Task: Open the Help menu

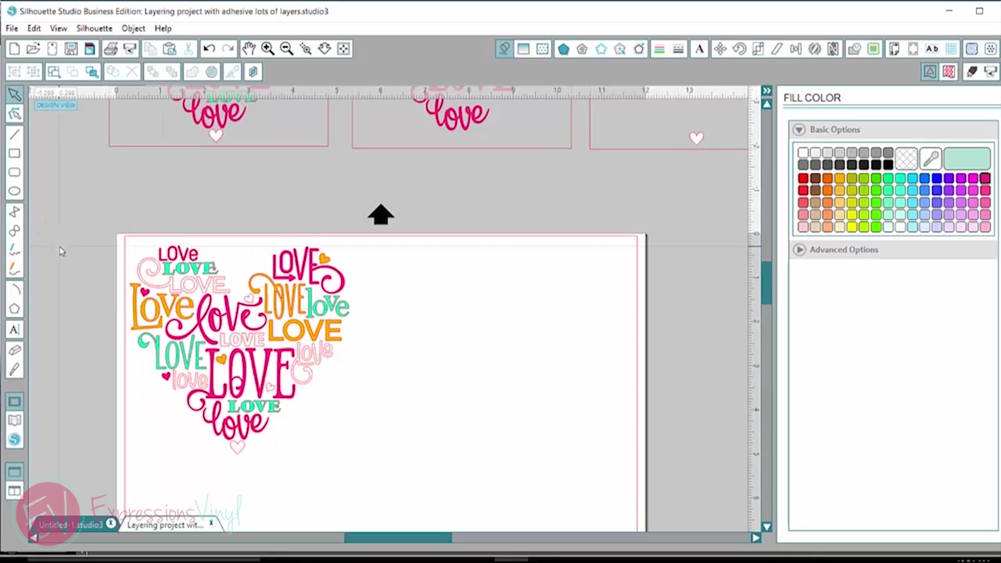Action: coord(163,28)
